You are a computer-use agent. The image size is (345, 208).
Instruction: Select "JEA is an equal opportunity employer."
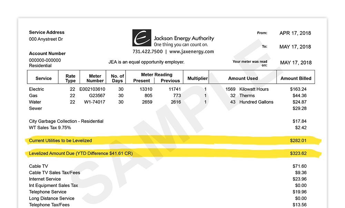click(146, 62)
